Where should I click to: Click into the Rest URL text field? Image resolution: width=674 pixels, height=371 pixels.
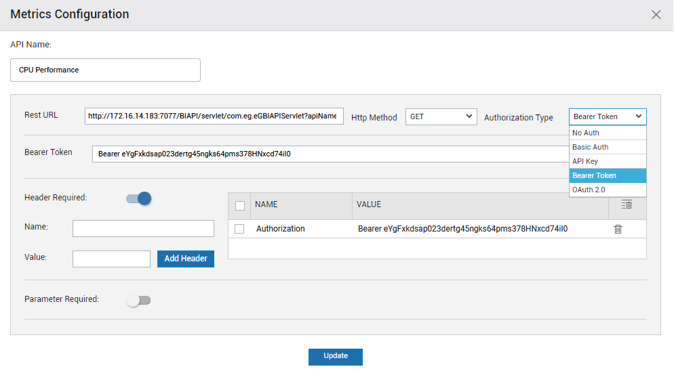point(214,116)
